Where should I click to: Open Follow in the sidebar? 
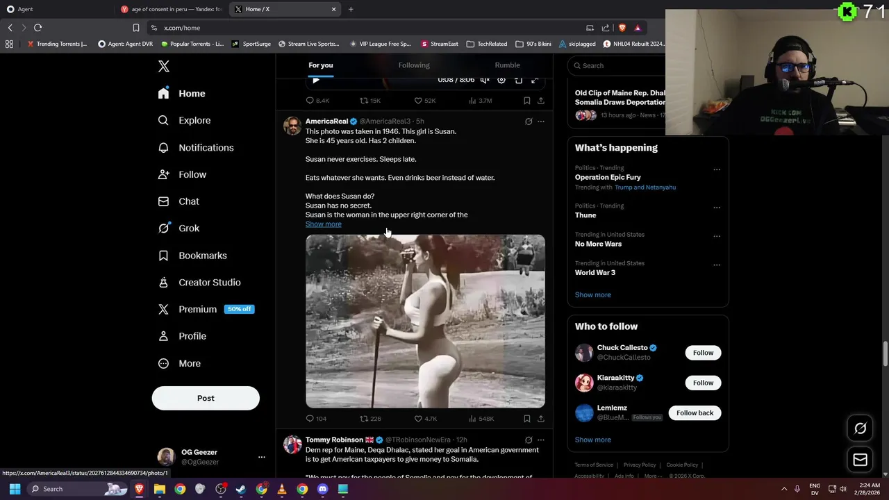click(182, 174)
